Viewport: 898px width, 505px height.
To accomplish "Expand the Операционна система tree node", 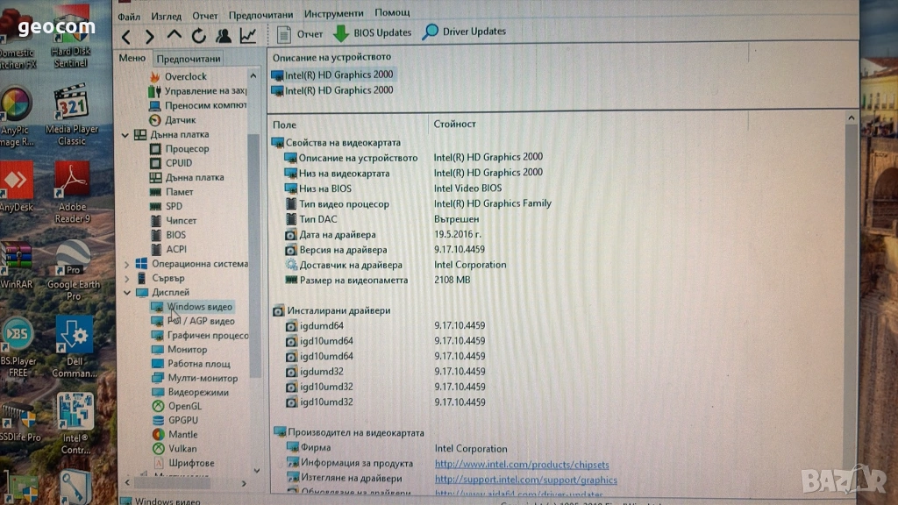I will point(125,264).
